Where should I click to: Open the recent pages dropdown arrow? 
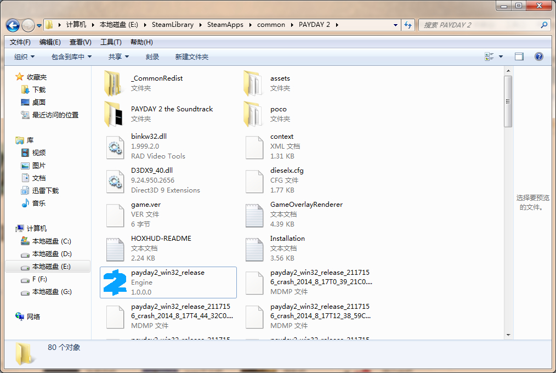(x=39, y=26)
